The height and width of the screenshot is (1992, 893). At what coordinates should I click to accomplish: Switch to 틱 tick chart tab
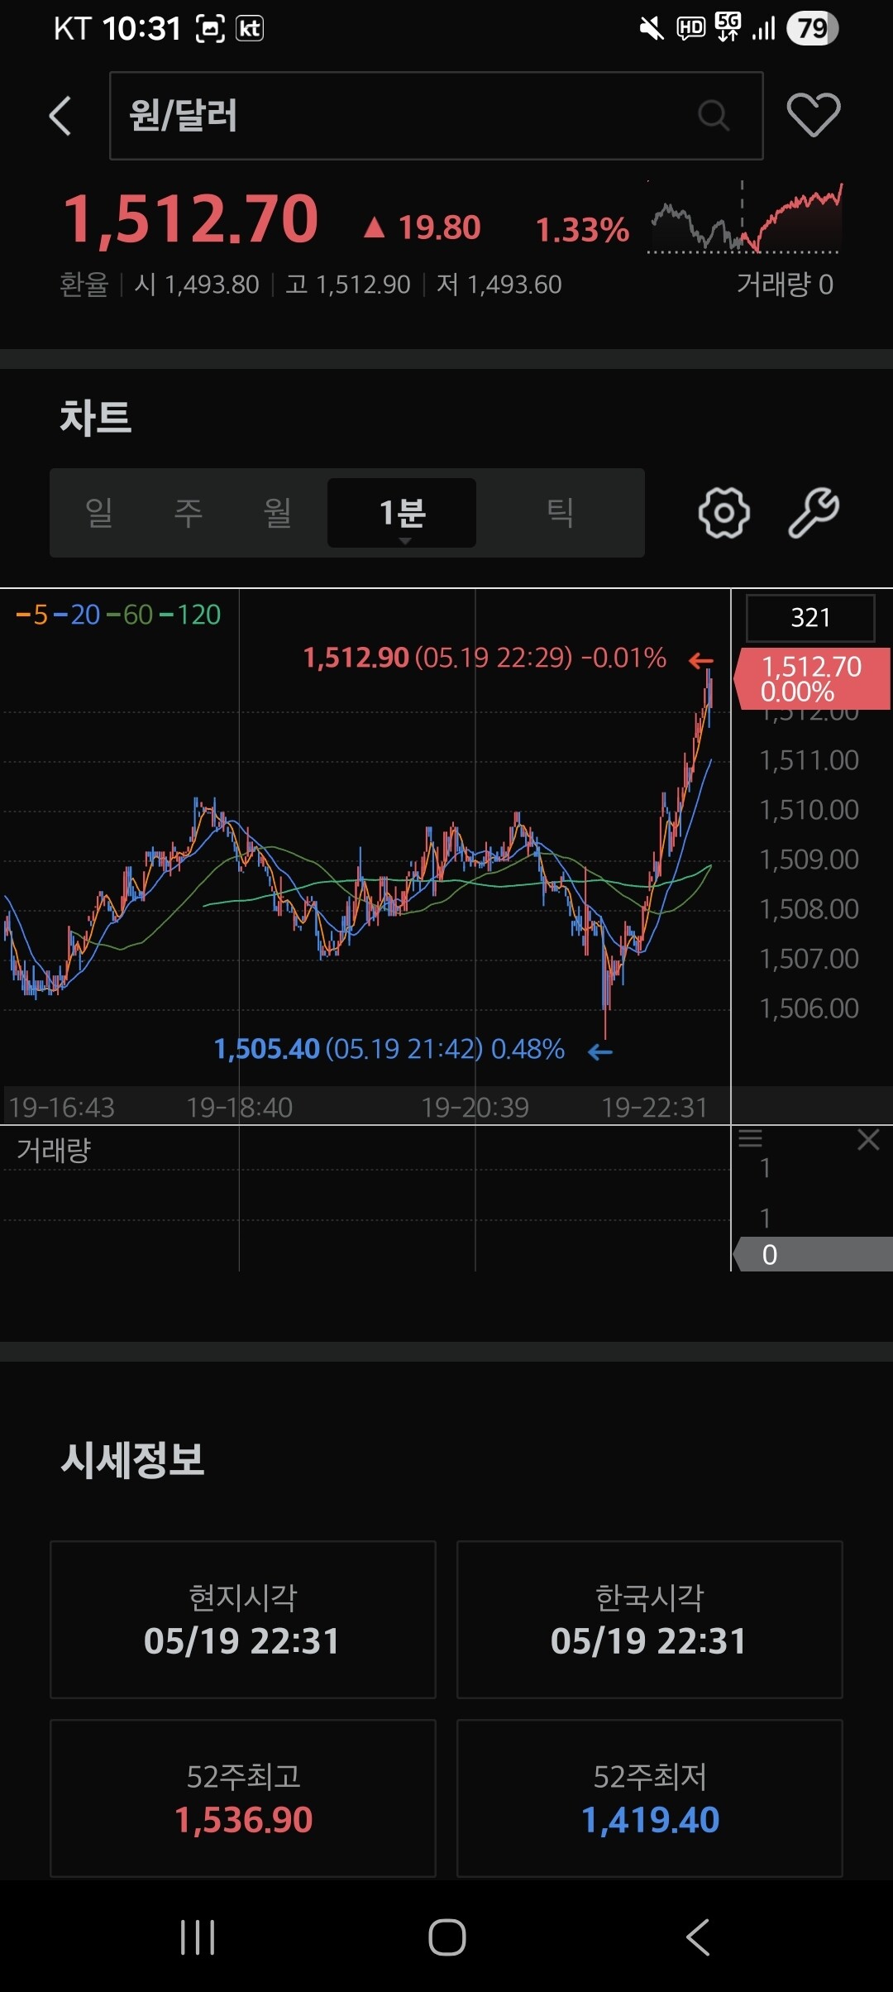tap(561, 513)
